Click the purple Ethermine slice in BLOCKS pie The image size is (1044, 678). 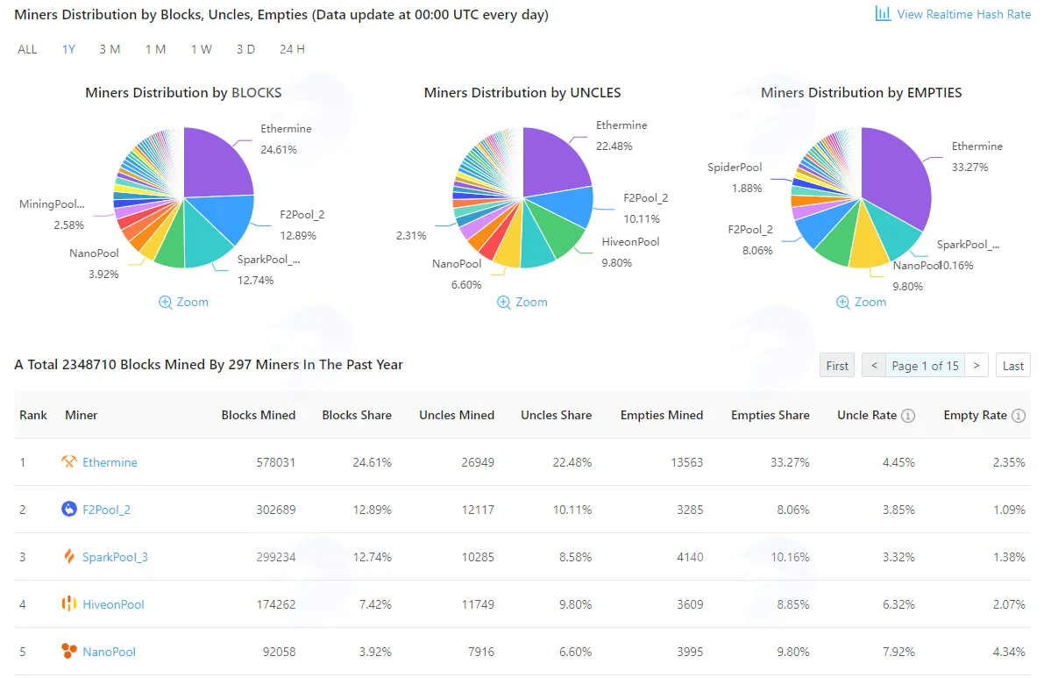tap(217, 163)
